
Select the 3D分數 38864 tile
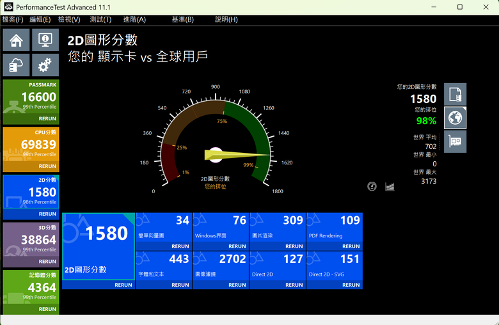coord(31,241)
